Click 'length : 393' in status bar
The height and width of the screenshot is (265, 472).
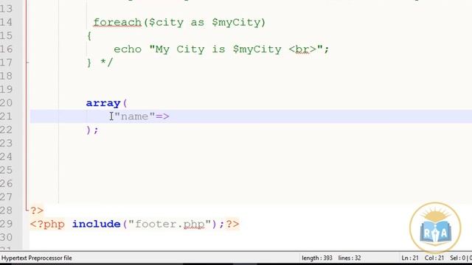[x=317, y=258]
